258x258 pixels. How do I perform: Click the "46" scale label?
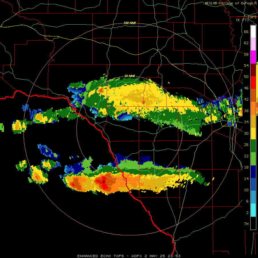coord(246,88)
